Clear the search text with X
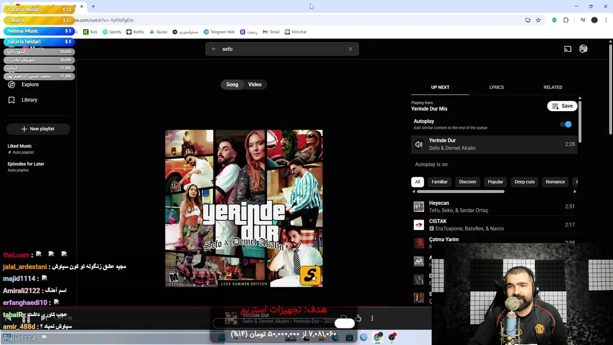 point(351,49)
